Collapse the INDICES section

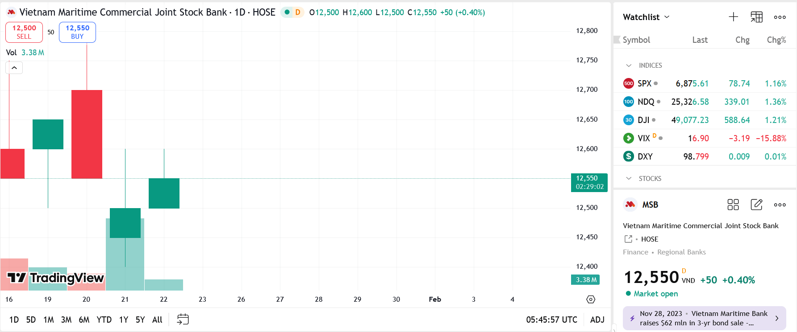pos(629,66)
